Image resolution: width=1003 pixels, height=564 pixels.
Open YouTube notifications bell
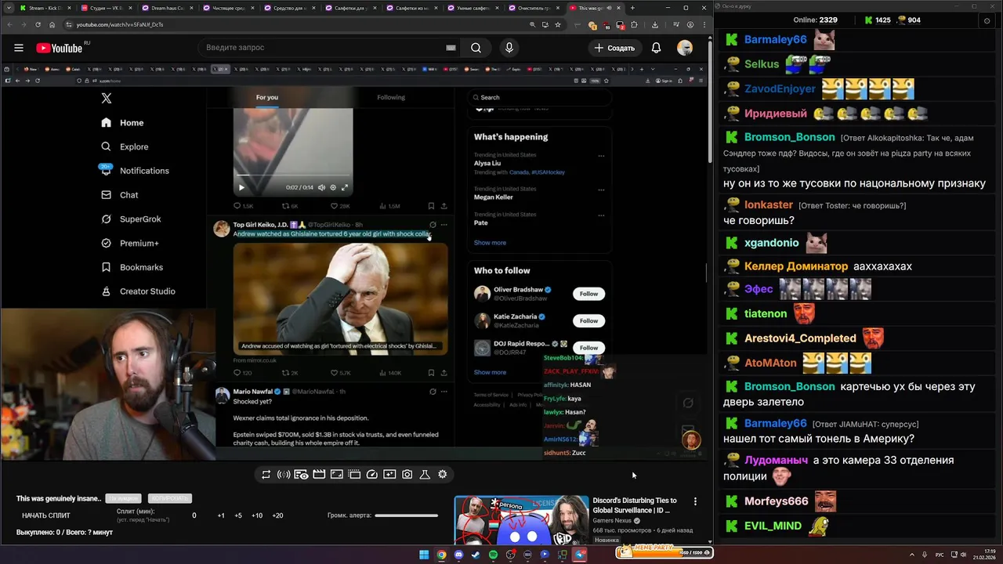point(657,48)
